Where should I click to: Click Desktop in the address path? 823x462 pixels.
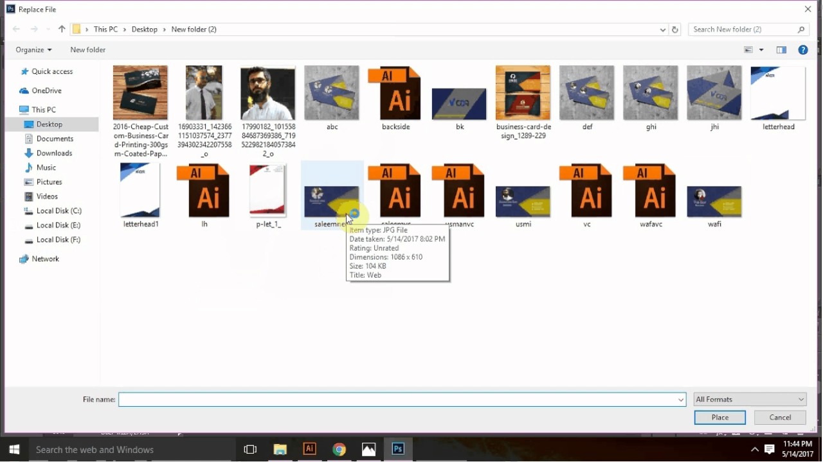click(x=145, y=30)
